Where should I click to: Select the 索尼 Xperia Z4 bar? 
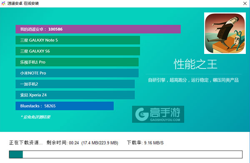coord(75,95)
